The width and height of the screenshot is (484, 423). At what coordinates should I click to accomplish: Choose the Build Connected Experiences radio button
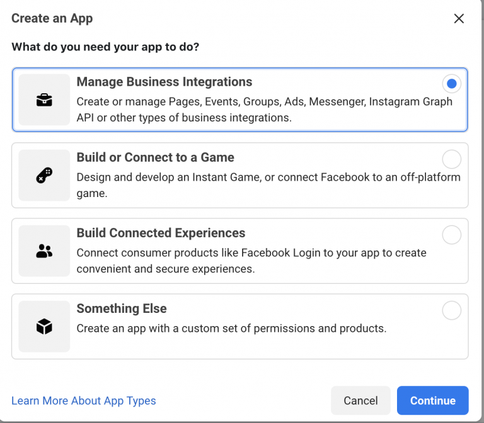tap(452, 235)
